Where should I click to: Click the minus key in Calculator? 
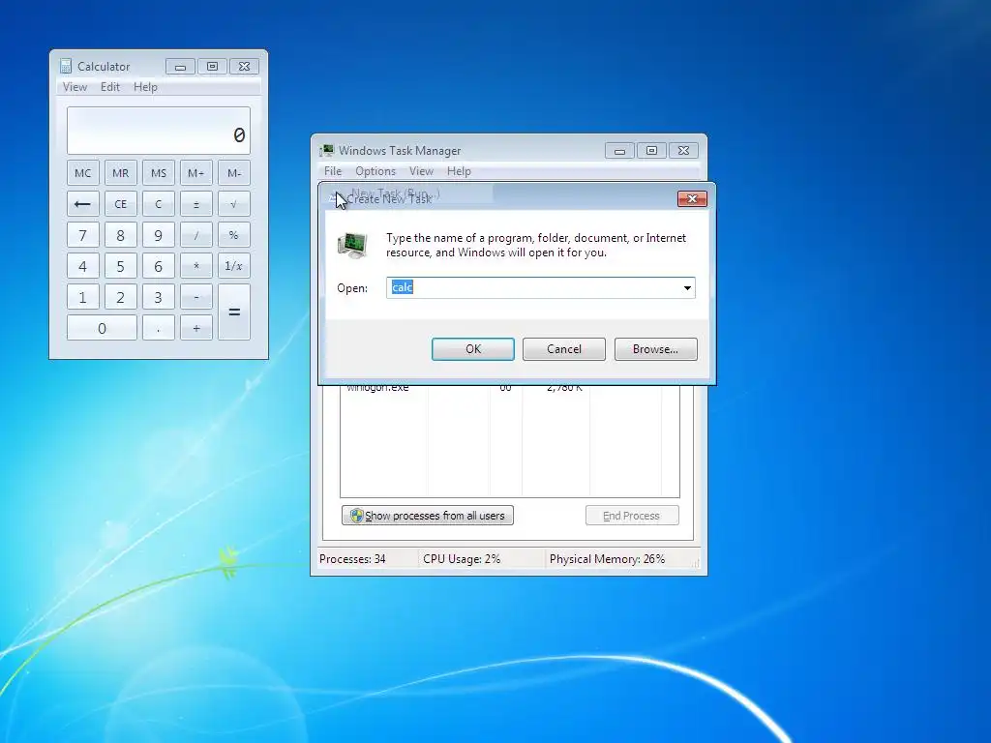pyautogui.click(x=195, y=297)
